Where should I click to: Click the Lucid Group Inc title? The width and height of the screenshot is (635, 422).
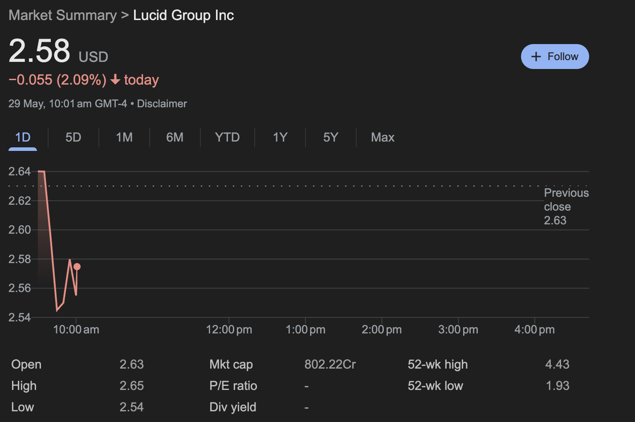[x=183, y=15]
